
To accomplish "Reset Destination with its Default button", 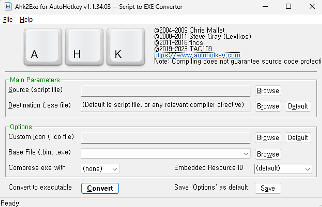I will click(x=298, y=106).
